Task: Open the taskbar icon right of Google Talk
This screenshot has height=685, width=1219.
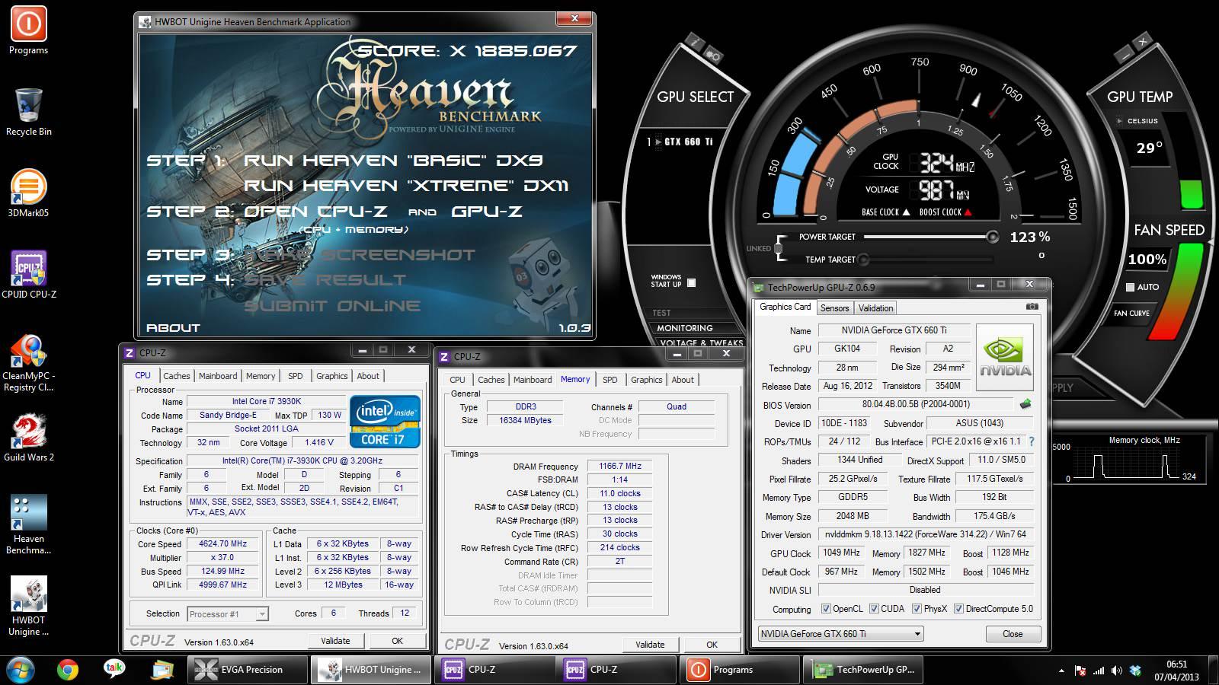Action: pos(162,670)
